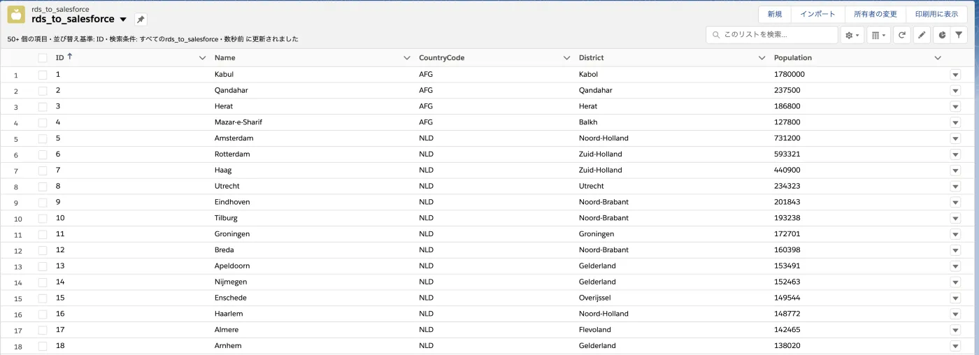Open the table display format selector
Viewport: 979px width, 355px height.
[x=878, y=35]
